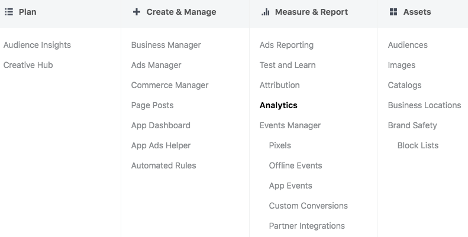Go to Business Manager
The width and height of the screenshot is (468, 237).
(x=166, y=45)
